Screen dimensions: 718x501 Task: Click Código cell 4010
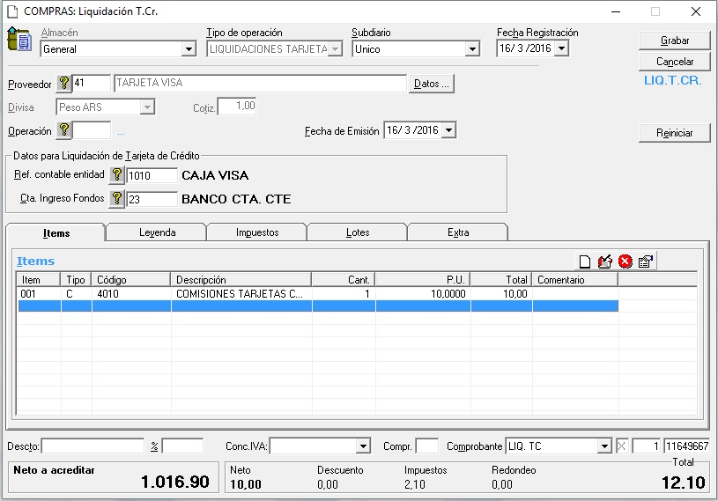pos(131,294)
